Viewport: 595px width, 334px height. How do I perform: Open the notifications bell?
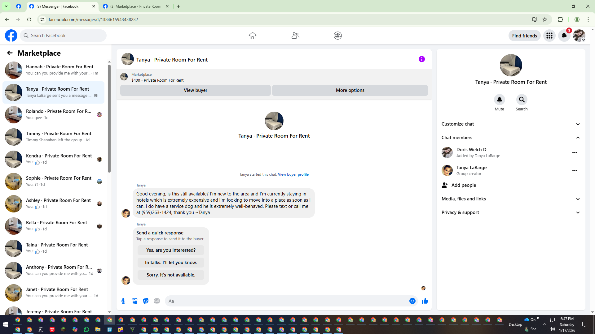pos(564,36)
